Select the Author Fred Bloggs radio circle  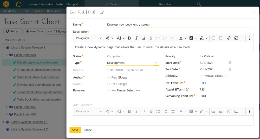(108, 78)
